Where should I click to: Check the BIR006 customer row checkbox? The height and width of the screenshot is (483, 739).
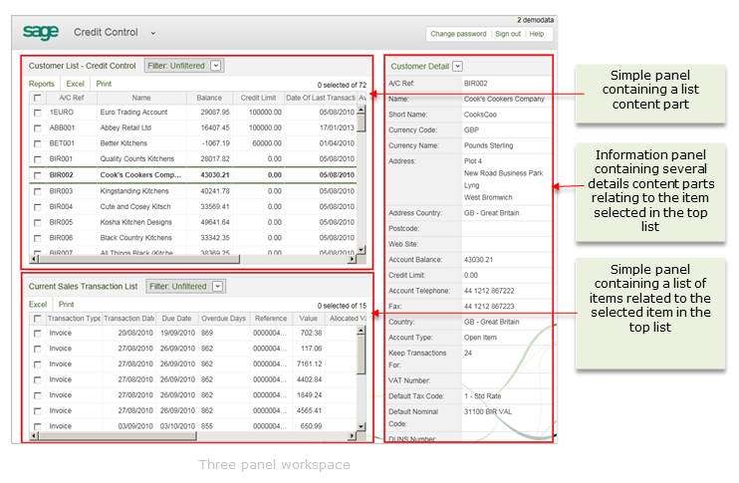point(37,238)
